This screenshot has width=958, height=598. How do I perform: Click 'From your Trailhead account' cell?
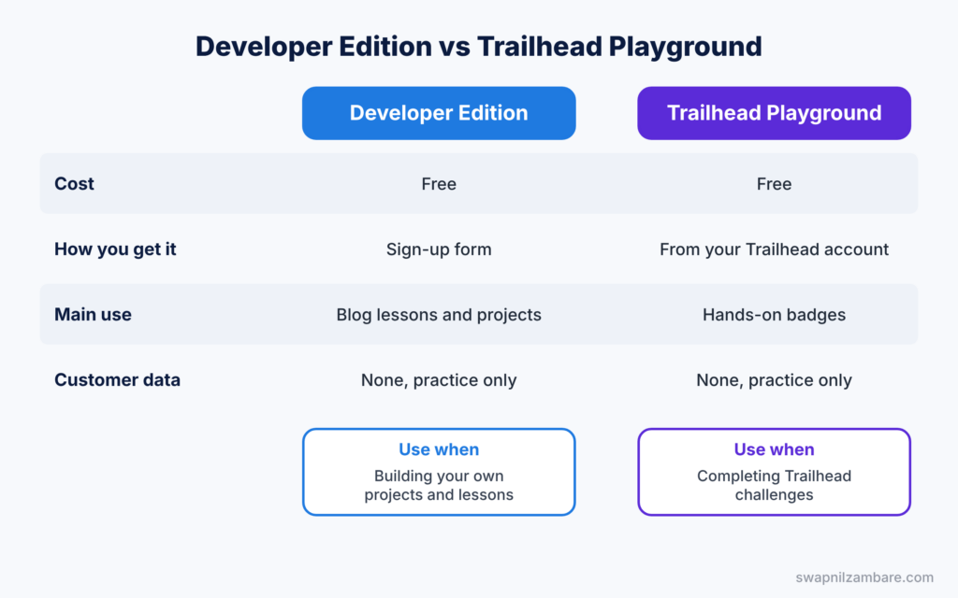pyautogui.click(x=774, y=249)
